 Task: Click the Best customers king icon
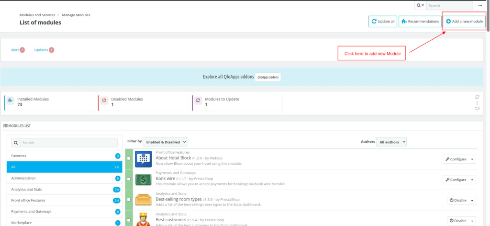coord(144,219)
